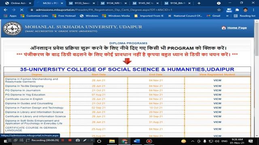This screenshot has width=259, height=145.
Task: Click the browser forward arrow
Action: 13,10
